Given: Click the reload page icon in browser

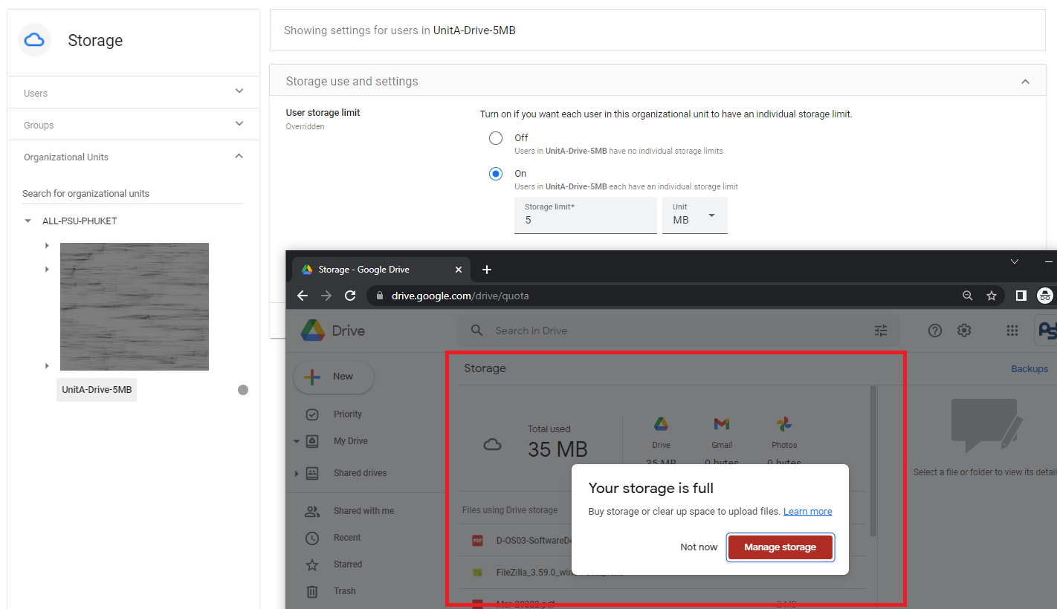Looking at the screenshot, I should (x=350, y=296).
